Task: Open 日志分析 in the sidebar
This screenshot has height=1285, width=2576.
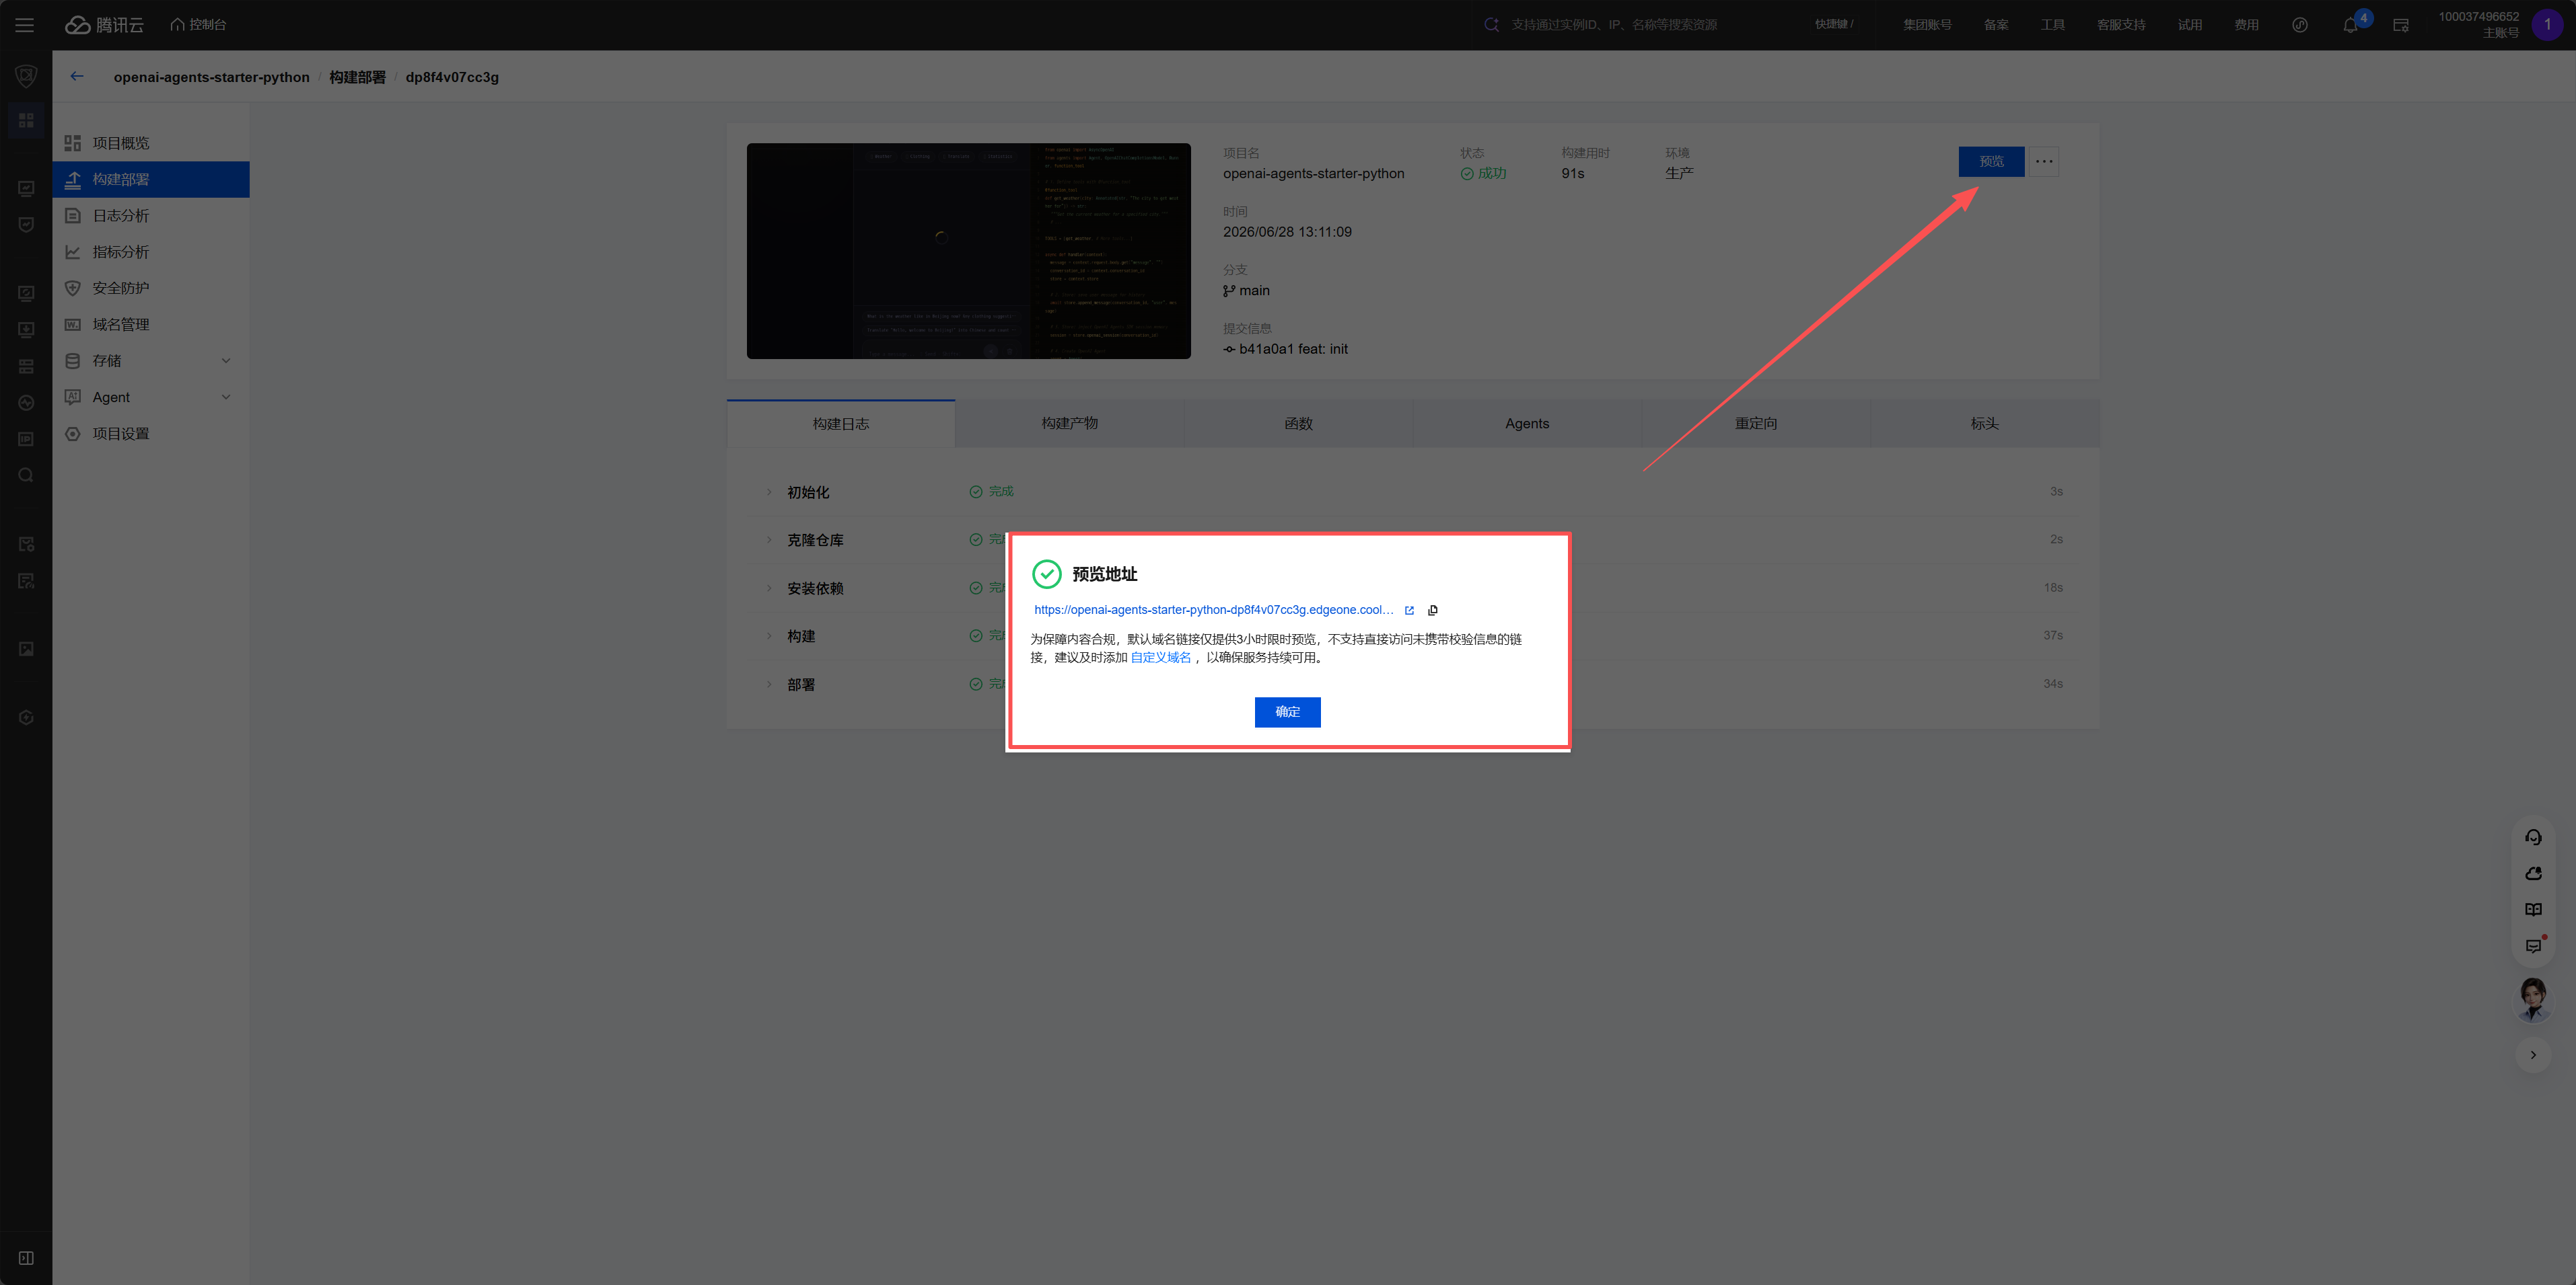Action: click(x=151, y=216)
